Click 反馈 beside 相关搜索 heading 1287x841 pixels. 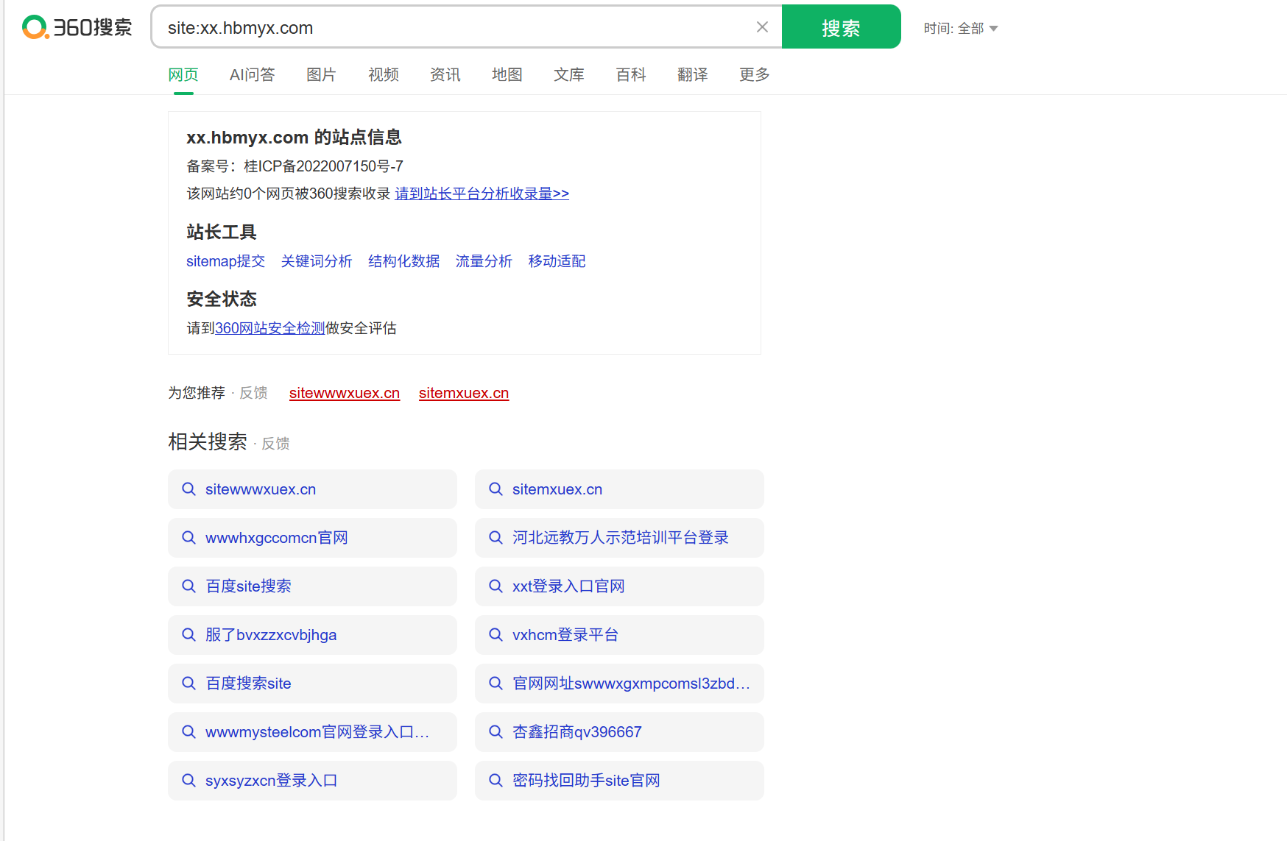pyautogui.click(x=275, y=444)
